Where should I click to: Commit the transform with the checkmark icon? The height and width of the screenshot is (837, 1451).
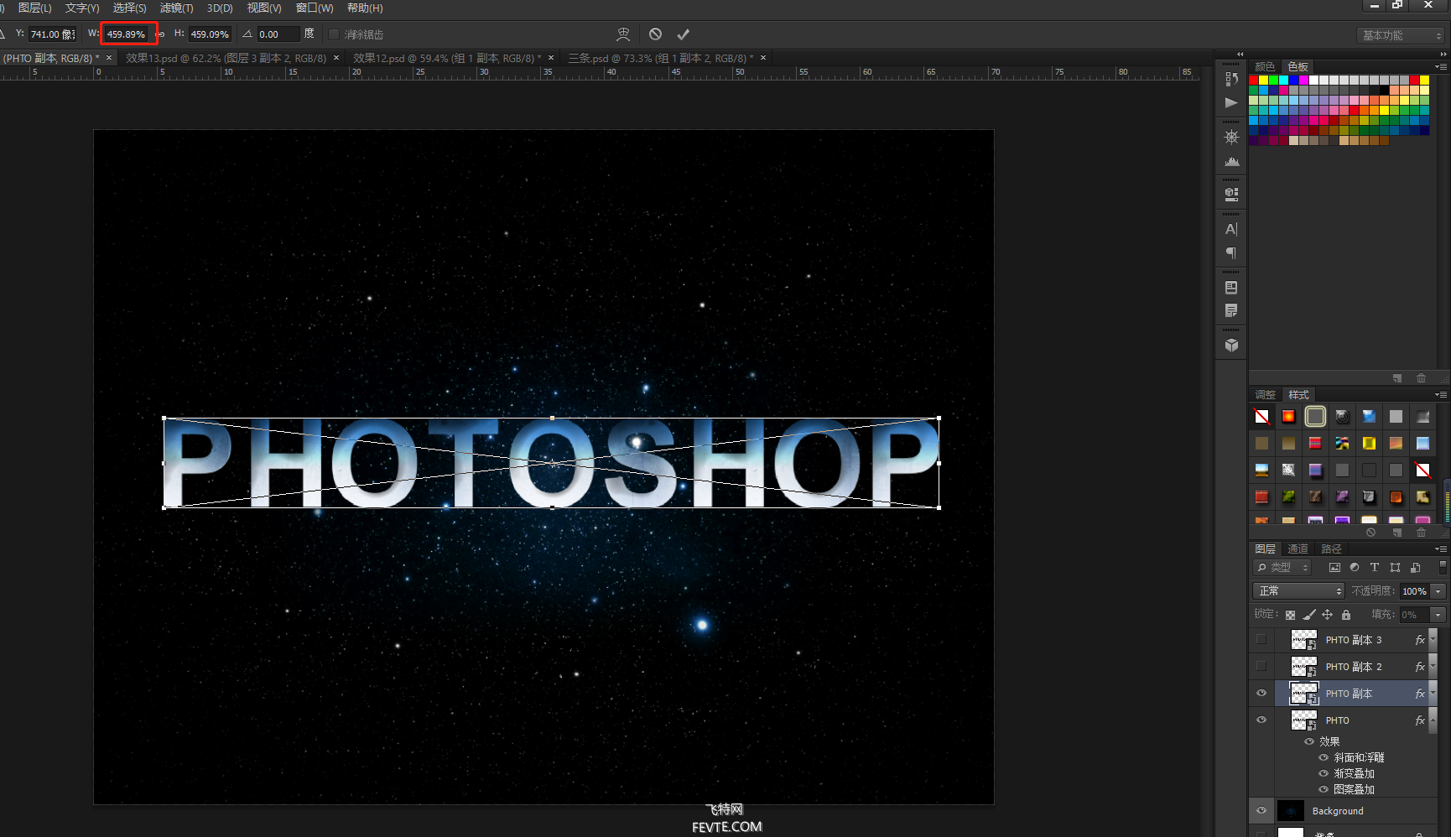(x=683, y=34)
